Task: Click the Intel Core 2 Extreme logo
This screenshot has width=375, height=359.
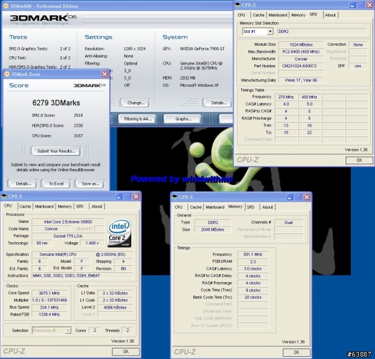Action: coord(119,233)
